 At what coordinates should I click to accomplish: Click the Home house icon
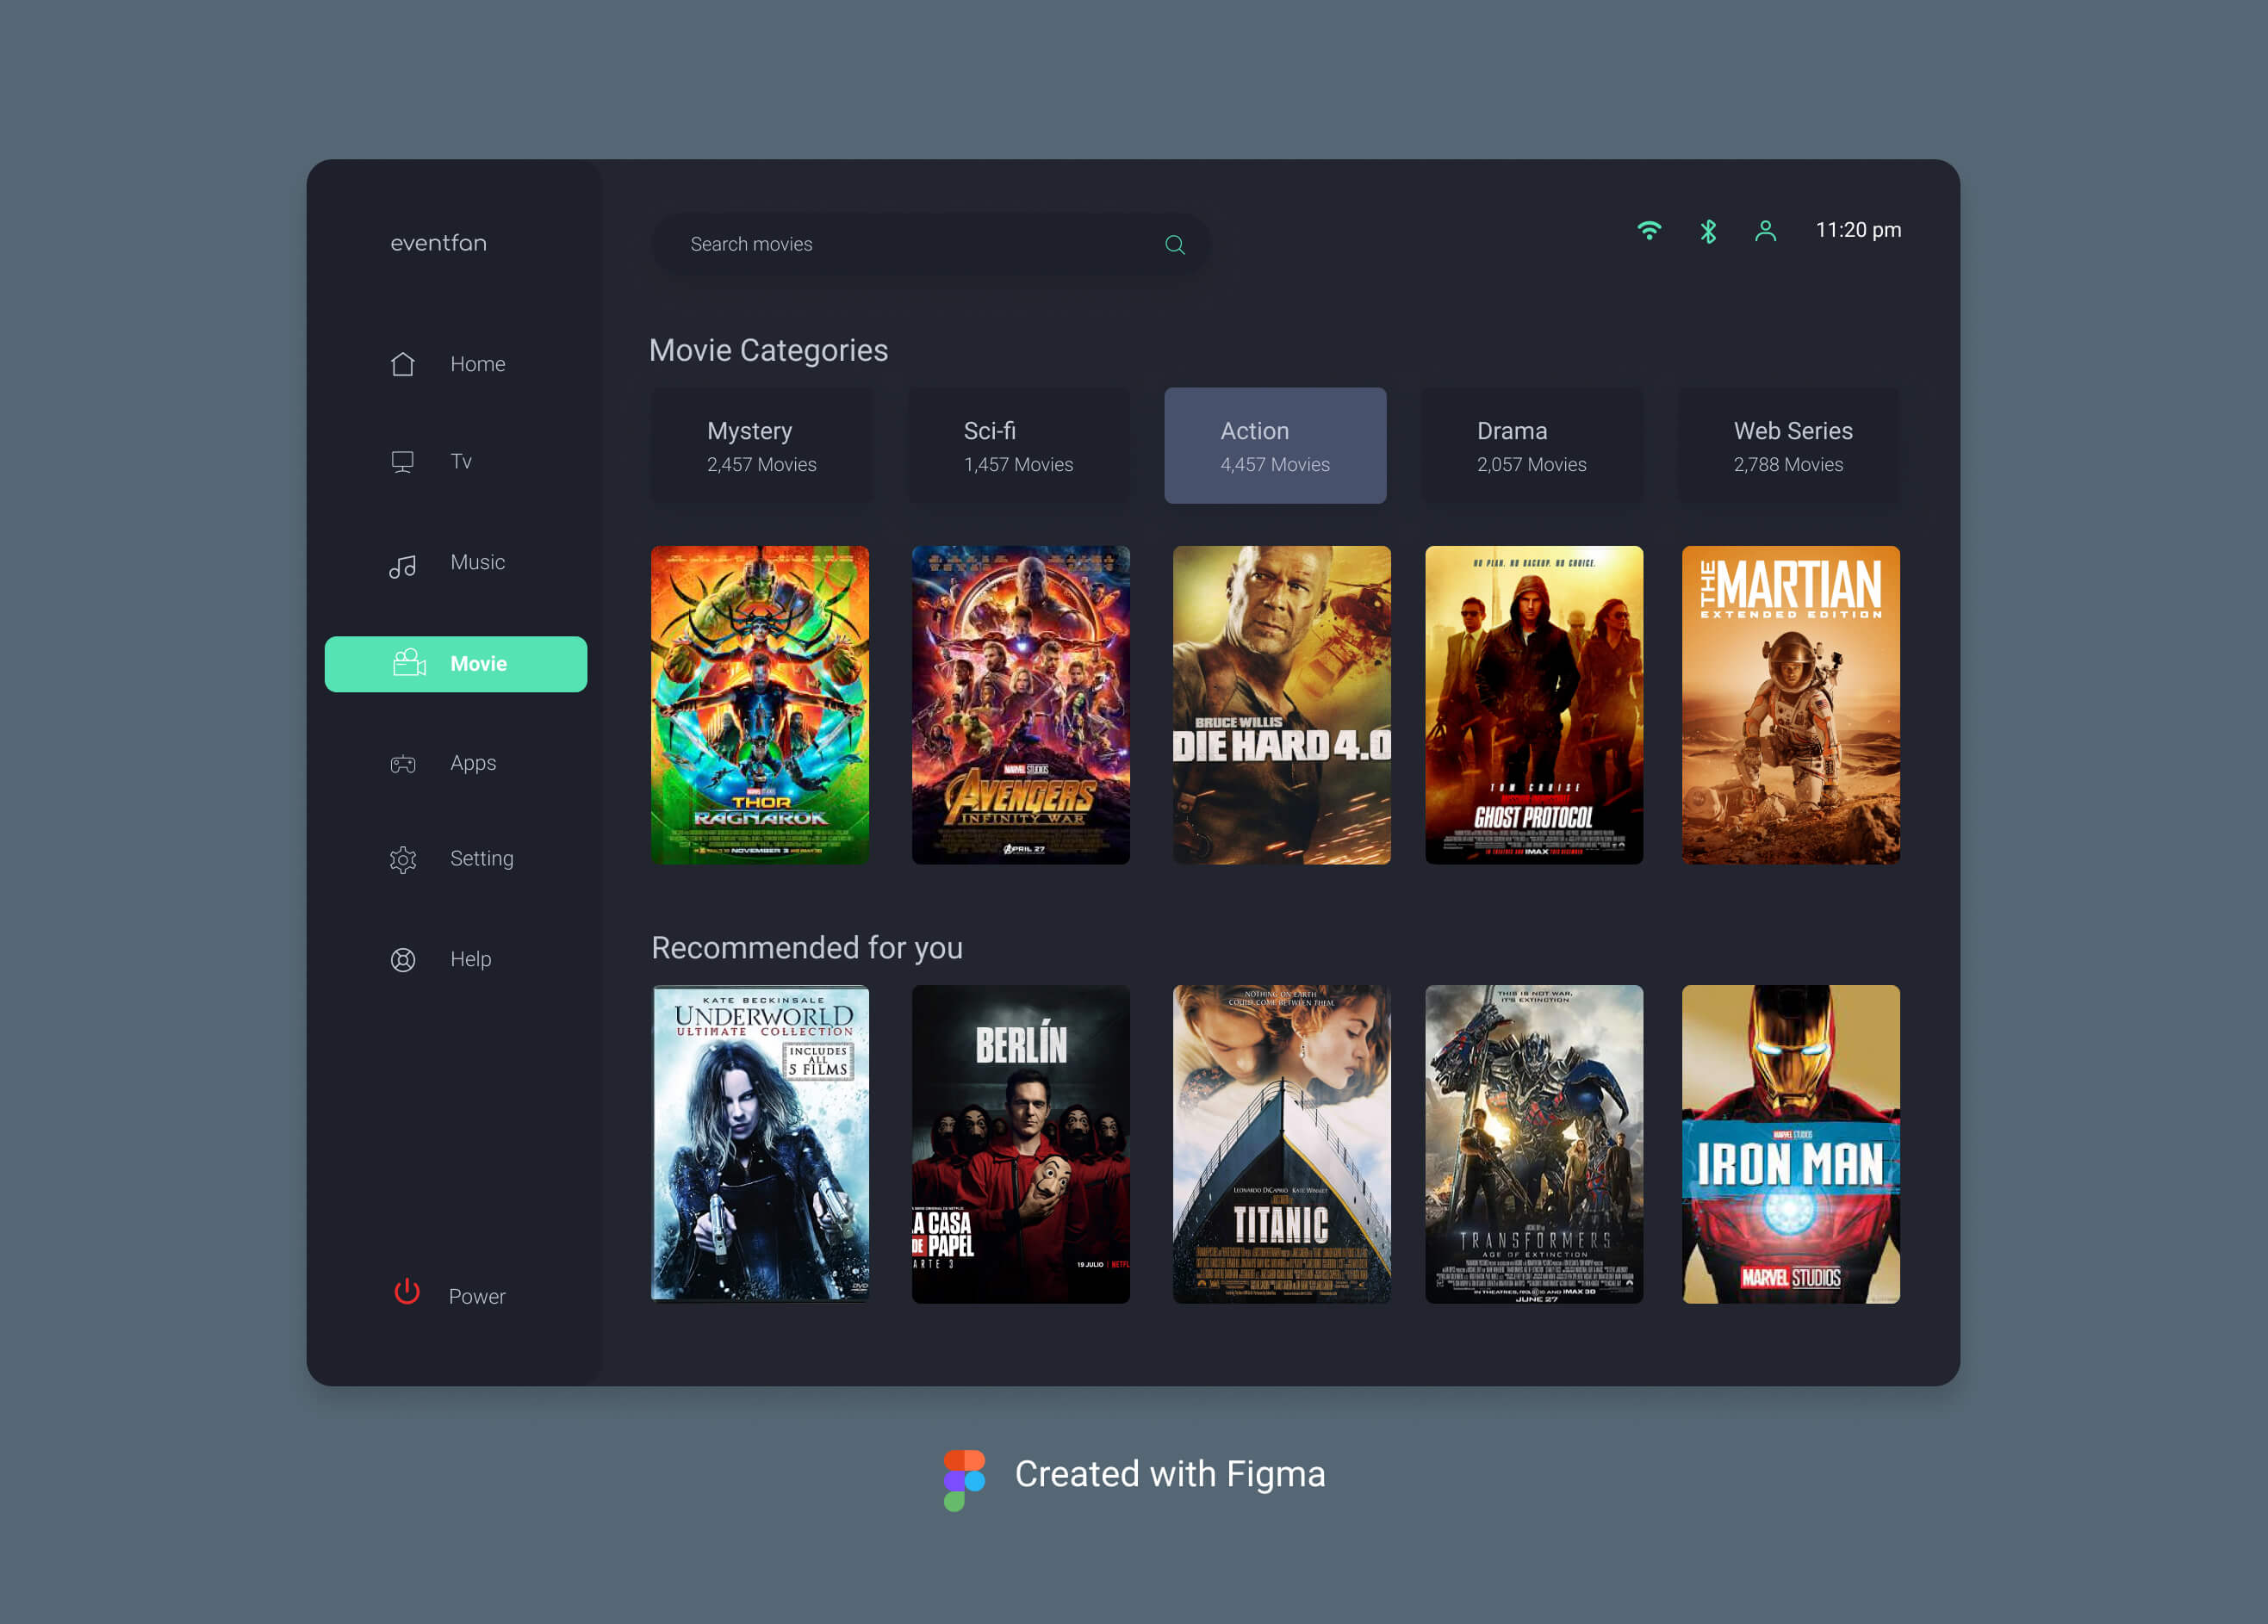tap(403, 365)
